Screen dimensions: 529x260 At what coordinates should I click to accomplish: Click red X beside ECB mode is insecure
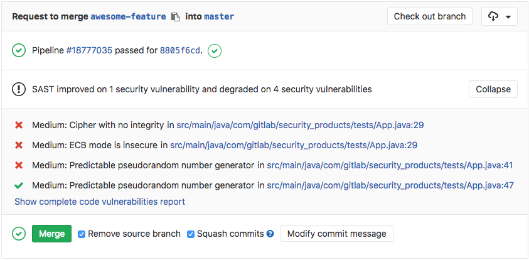(x=19, y=145)
